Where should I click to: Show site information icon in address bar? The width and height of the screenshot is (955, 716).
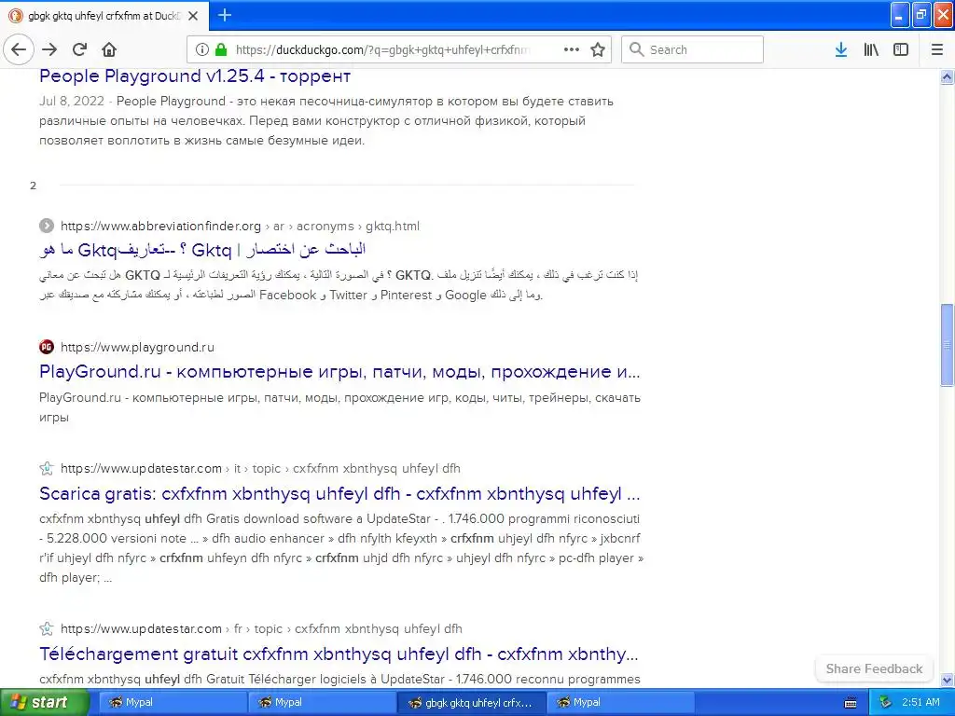click(202, 49)
